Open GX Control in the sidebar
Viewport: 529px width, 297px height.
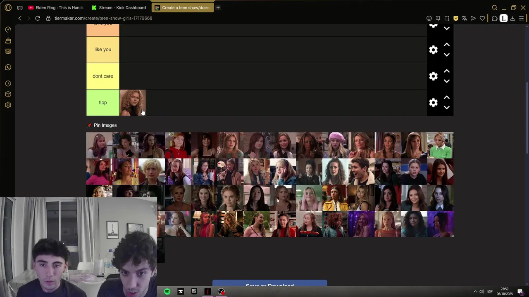click(8, 30)
